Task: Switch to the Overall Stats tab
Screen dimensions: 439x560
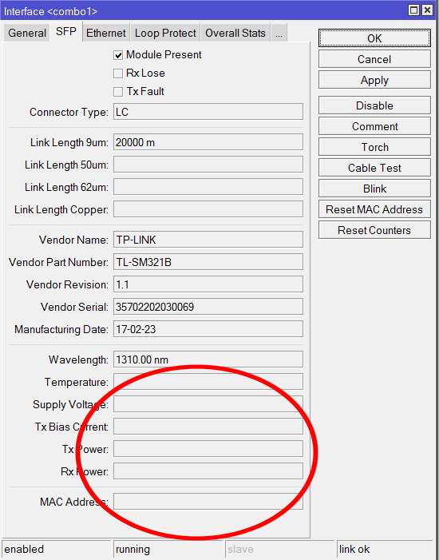Action: (x=235, y=34)
